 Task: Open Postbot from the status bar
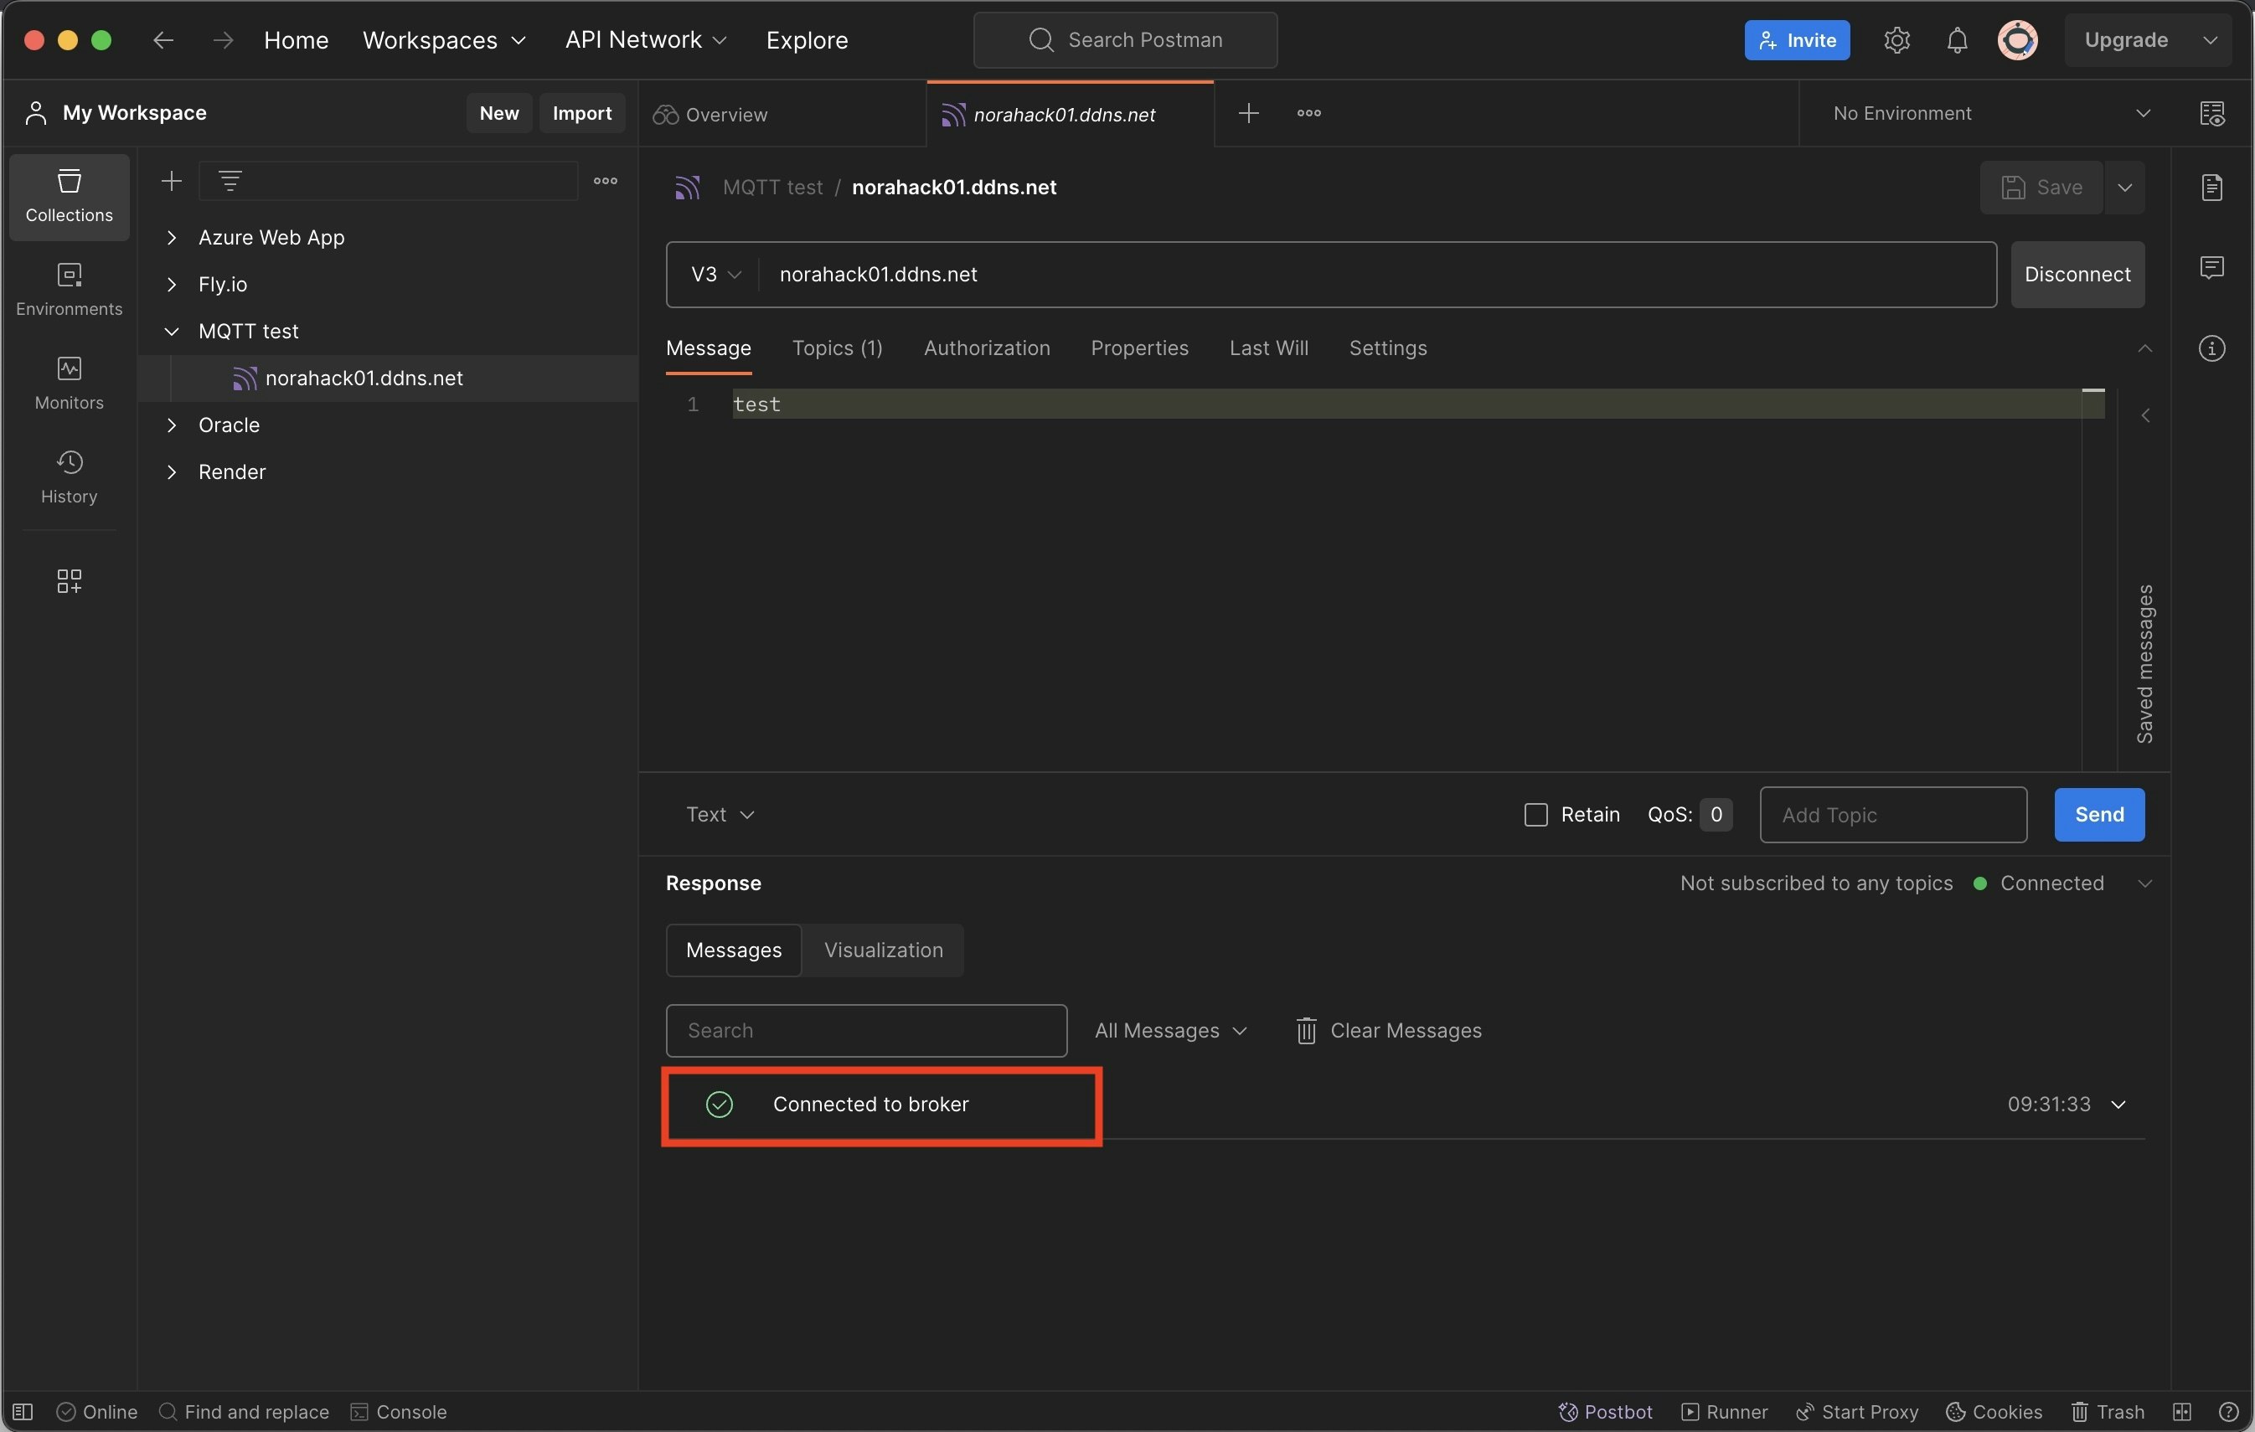(x=1605, y=1411)
